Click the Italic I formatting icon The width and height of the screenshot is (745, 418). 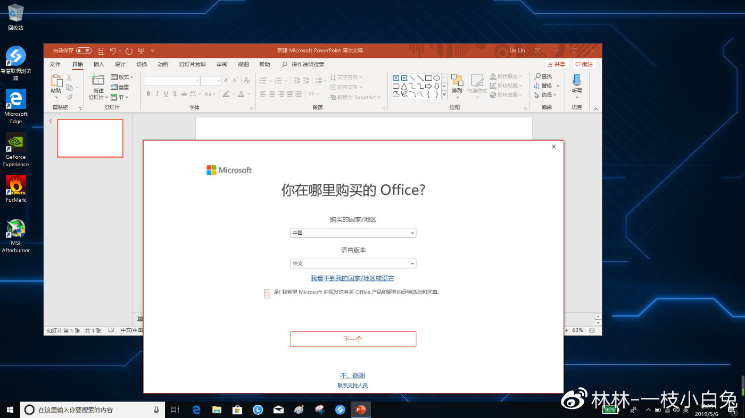click(x=158, y=94)
